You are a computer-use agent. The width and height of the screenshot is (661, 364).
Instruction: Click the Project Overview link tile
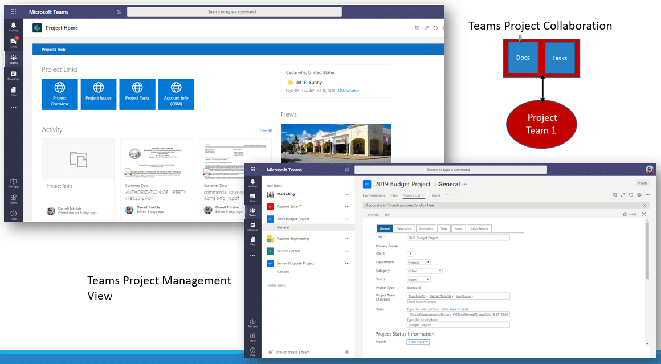pos(60,95)
